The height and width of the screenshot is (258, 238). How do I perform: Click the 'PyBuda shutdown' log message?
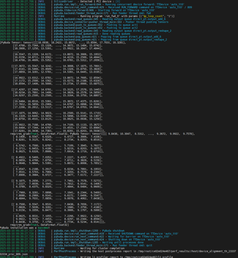tap(113, 231)
